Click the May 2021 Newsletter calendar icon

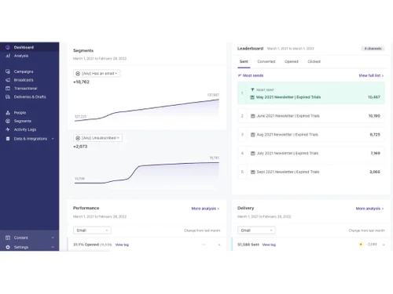coord(252,97)
